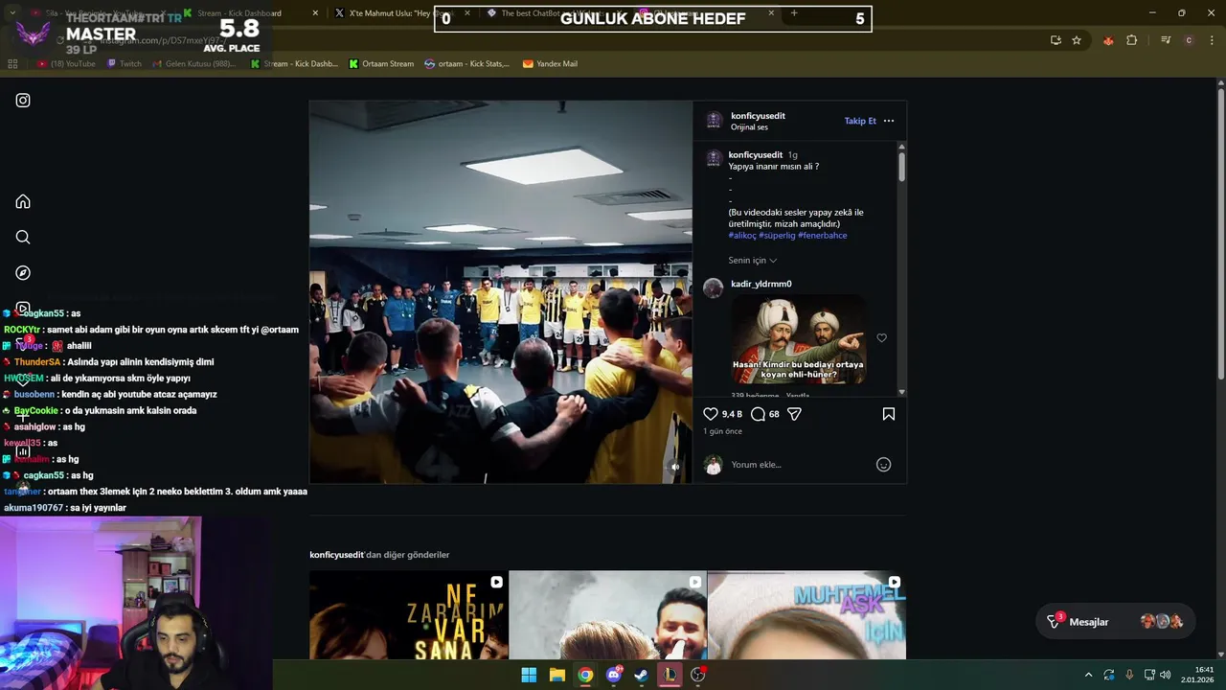Open volume control in system tray
Image resolution: width=1226 pixels, height=690 pixels.
click(x=1166, y=675)
